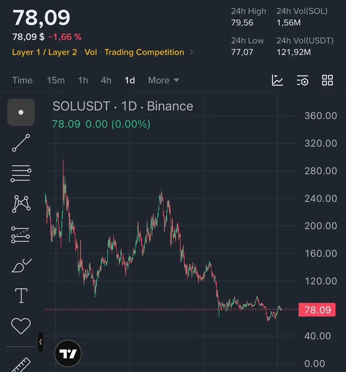Select the Text annotation tool

tap(21, 295)
